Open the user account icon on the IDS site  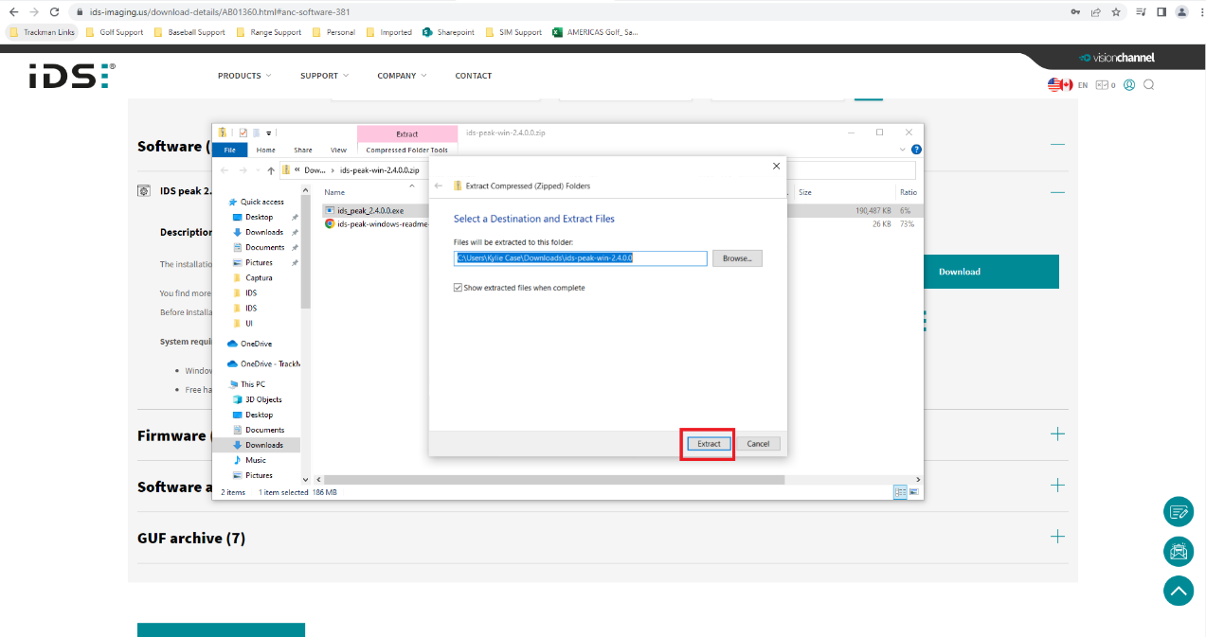(x=1129, y=85)
